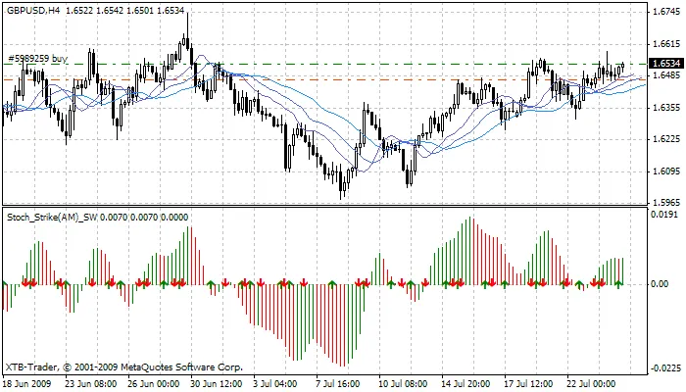Click the 30 Jun 12:00 time label
Screen dimensions: 686x392
point(219,384)
